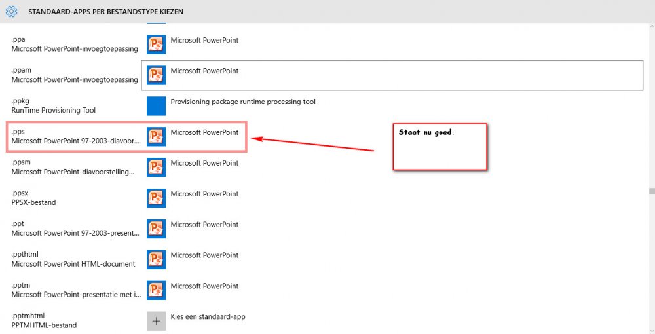
Task: Select the .ppkg RunTime Provisioning Tool entry
Action: 54,106
